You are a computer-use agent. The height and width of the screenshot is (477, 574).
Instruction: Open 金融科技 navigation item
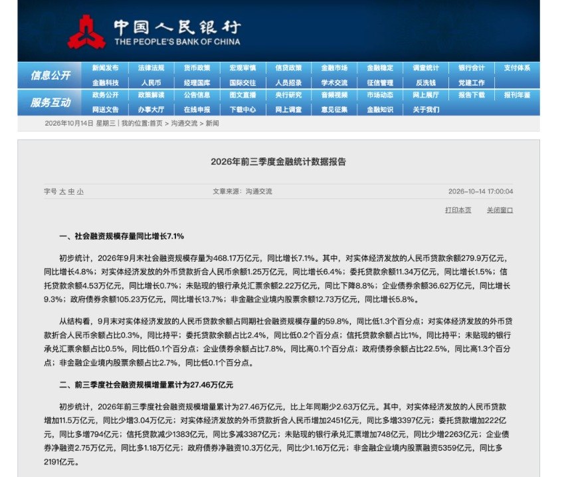106,83
